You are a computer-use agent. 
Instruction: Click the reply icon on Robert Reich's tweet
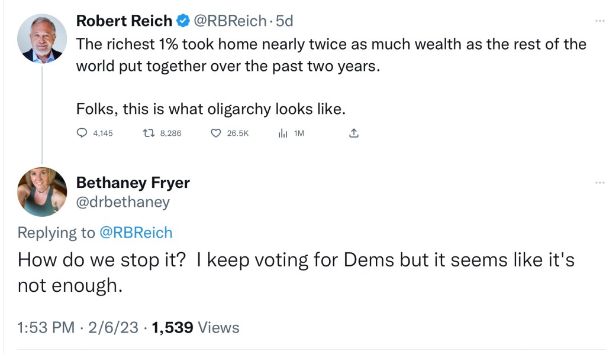(x=82, y=133)
